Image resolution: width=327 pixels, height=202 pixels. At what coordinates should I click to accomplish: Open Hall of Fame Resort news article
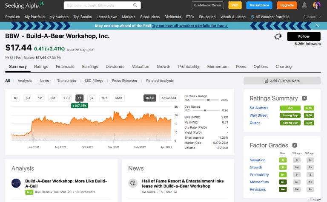[183, 183]
